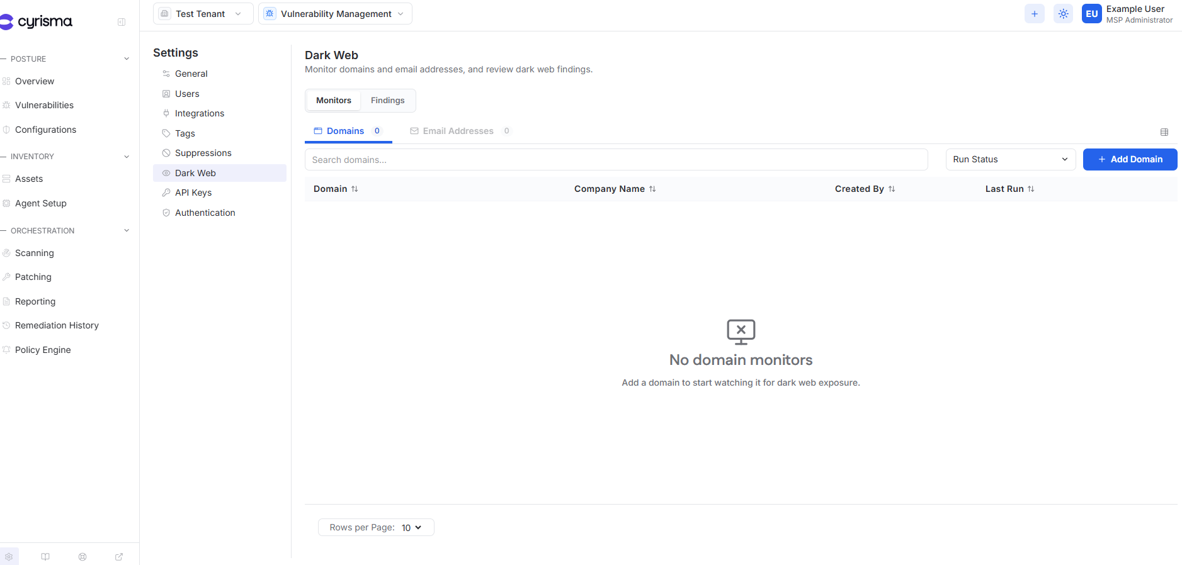Sort by Company Name column arrows
This screenshot has height=565, width=1182.
click(652, 189)
